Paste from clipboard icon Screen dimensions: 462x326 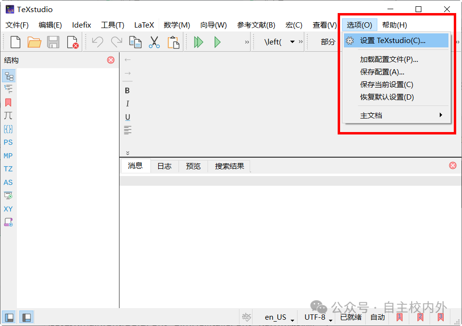pos(173,42)
